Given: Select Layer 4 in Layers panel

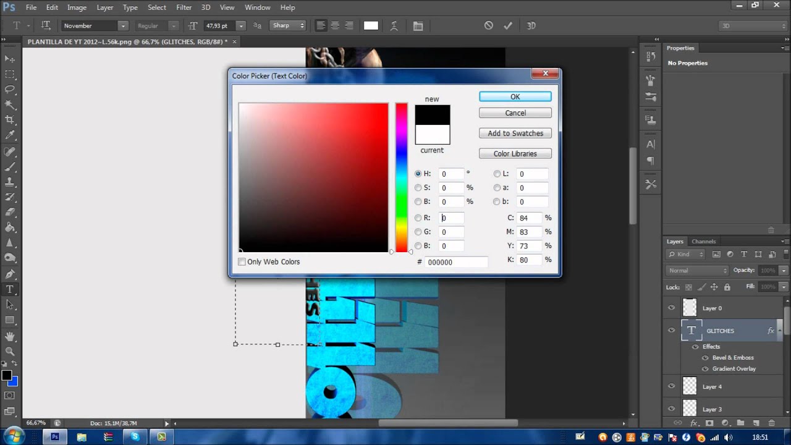Looking at the screenshot, I should [723, 387].
